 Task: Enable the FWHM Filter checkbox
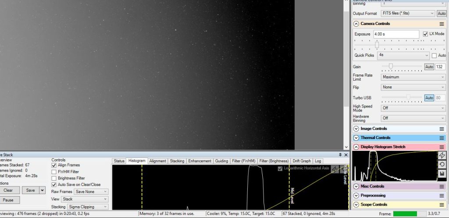pyautogui.click(x=54, y=172)
